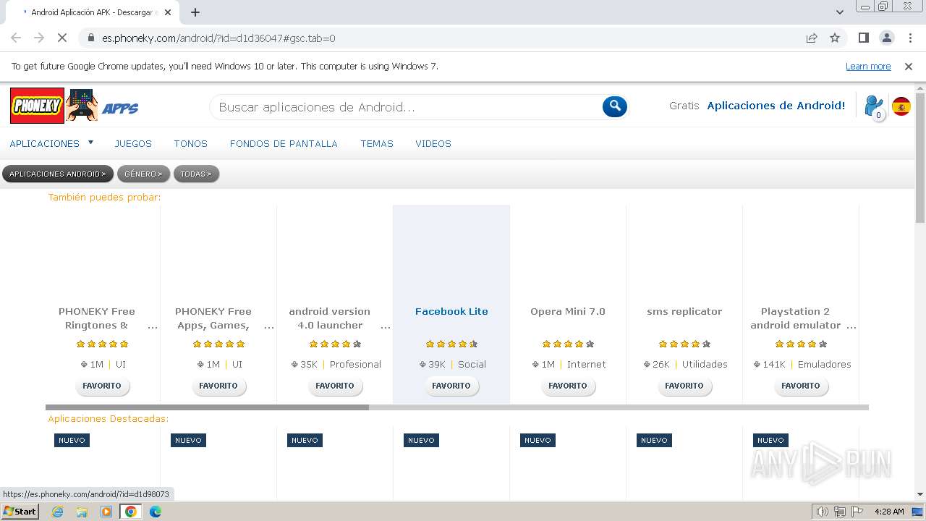Click Learn more about Chrome updates

tap(868, 67)
